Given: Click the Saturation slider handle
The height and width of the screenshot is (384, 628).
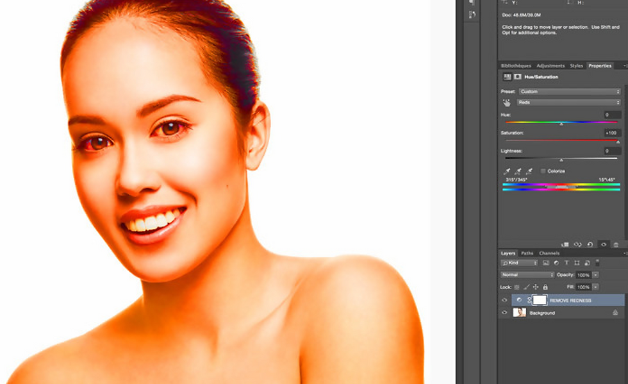Looking at the screenshot, I should click(618, 142).
